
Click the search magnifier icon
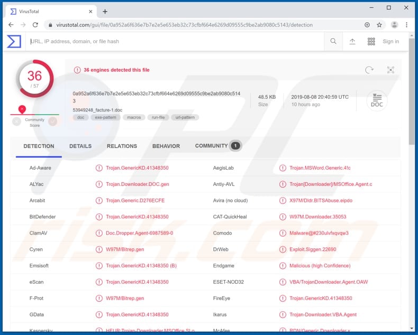[333, 41]
